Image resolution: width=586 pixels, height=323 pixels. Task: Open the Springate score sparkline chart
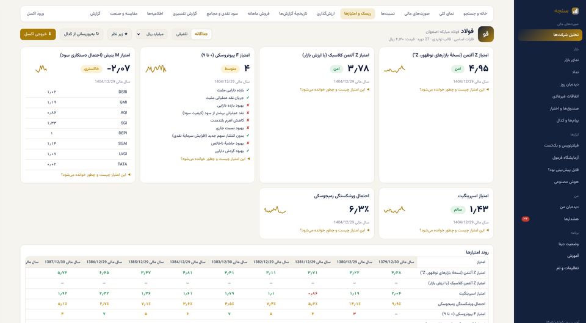click(394, 209)
